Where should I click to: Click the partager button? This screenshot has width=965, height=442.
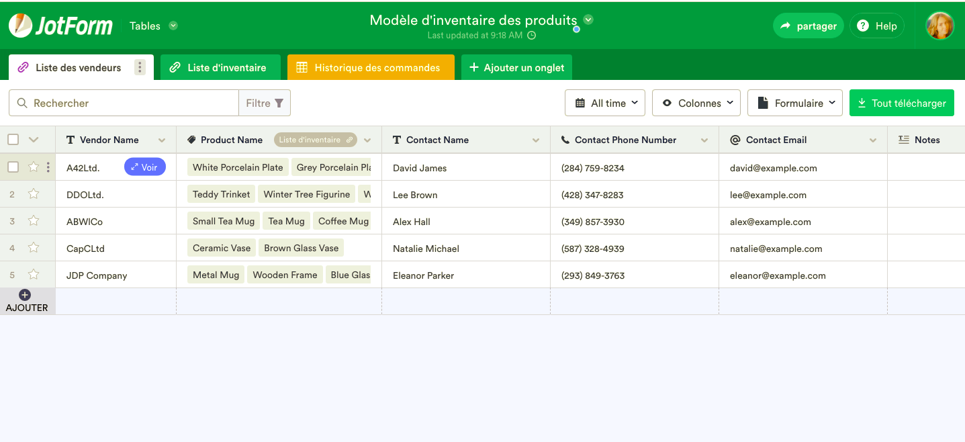click(x=808, y=26)
